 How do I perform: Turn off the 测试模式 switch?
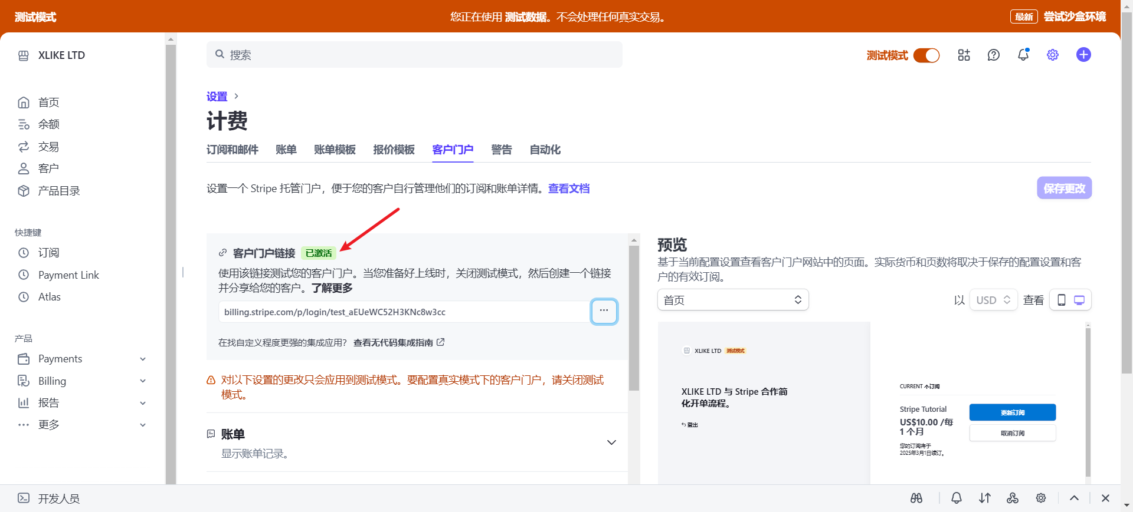click(926, 55)
